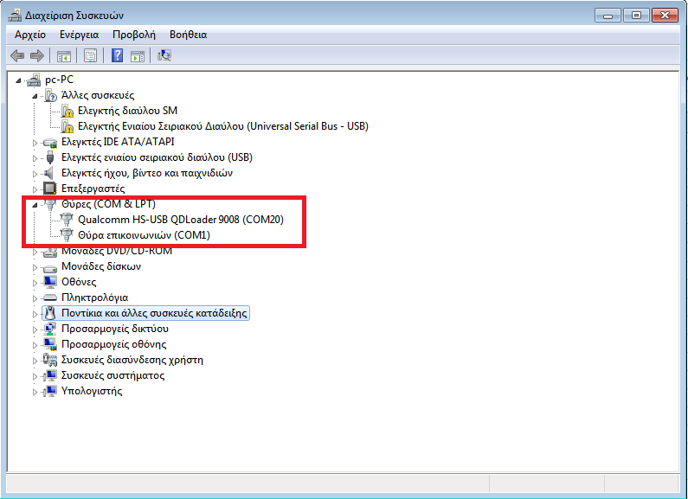
Task: Collapse the Θύρες (COM & LPT) node
Action: 35,205
